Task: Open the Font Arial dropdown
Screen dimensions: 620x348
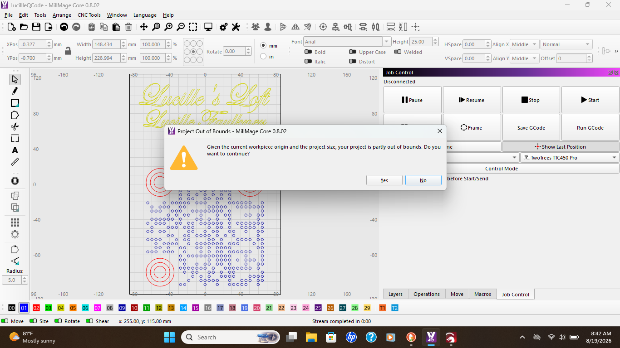Action: [347, 42]
